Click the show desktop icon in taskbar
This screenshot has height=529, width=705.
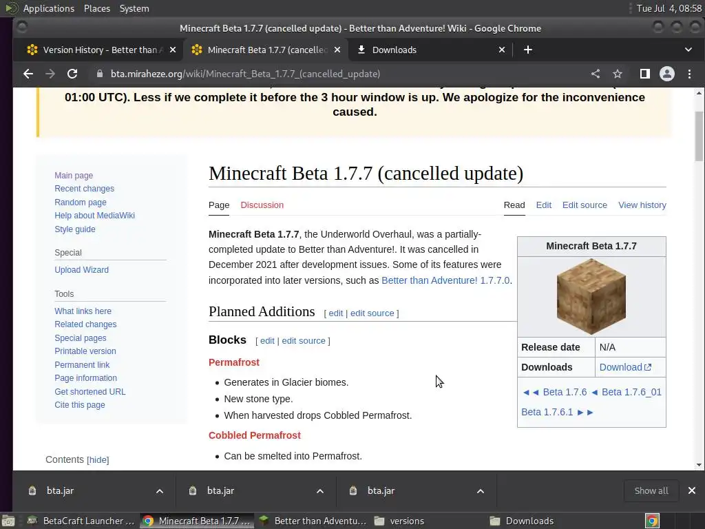pos(8,521)
